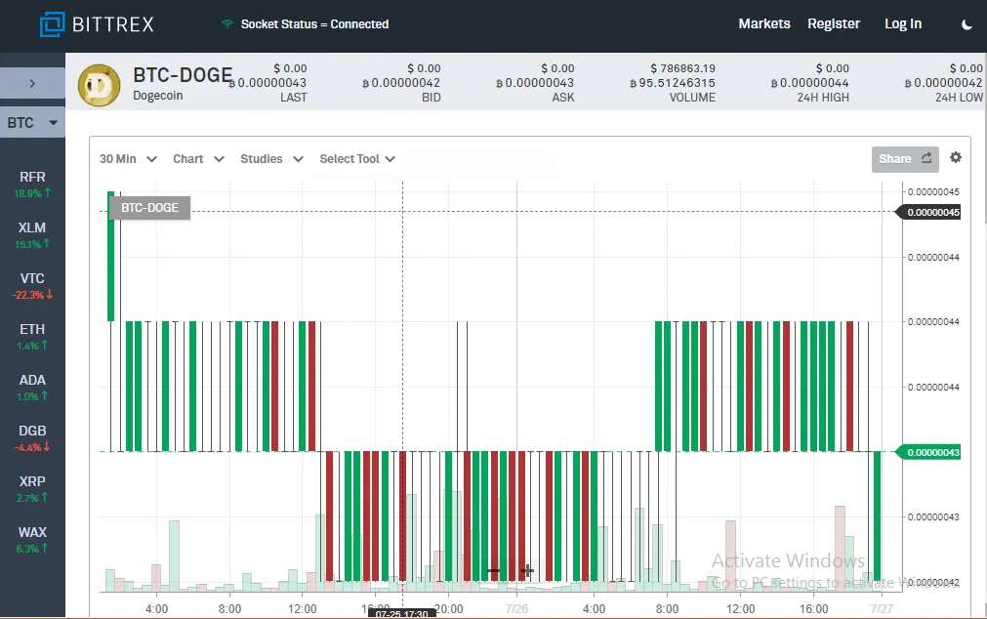
Task: Click the Share button
Action: [x=905, y=159]
